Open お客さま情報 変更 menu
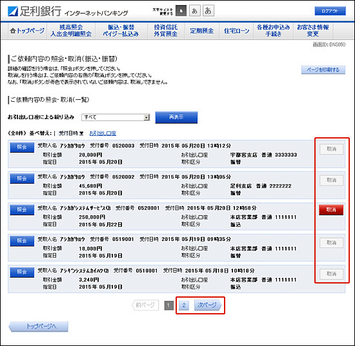The image size is (355, 346). point(313,30)
